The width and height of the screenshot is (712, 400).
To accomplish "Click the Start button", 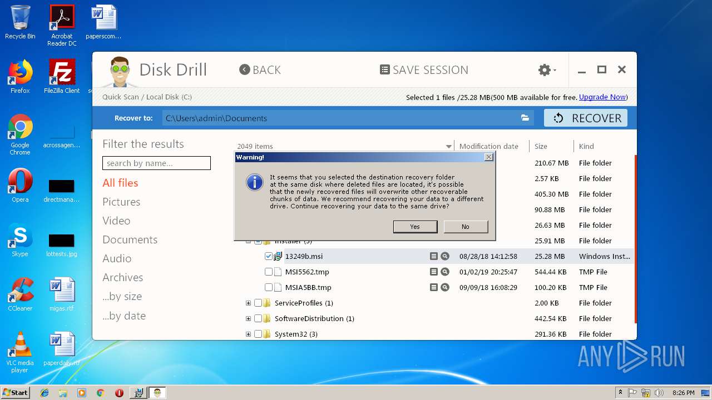I will [x=15, y=392].
